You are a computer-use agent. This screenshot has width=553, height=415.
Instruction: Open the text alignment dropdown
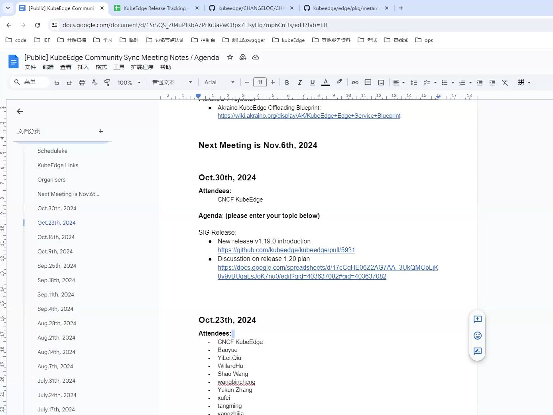[399, 83]
